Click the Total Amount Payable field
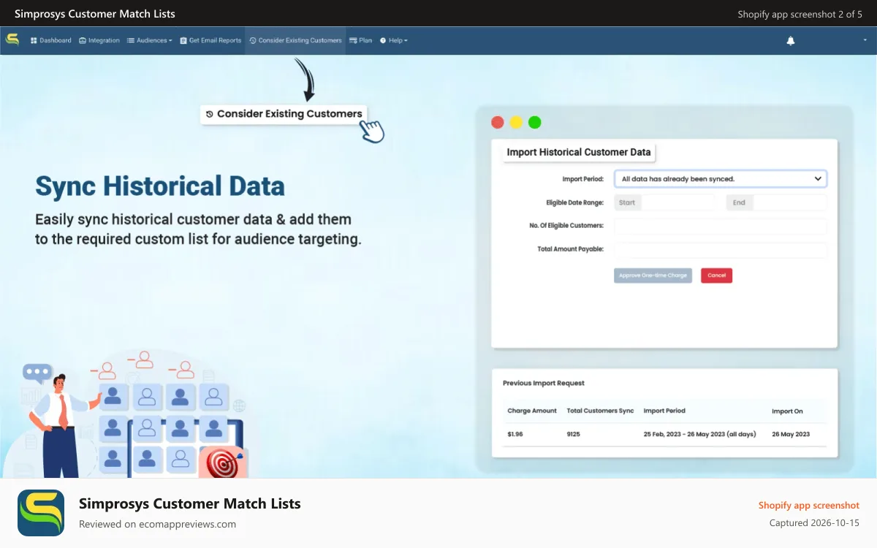Image resolution: width=877 pixels, height=548 pixels. coord(721,249)
